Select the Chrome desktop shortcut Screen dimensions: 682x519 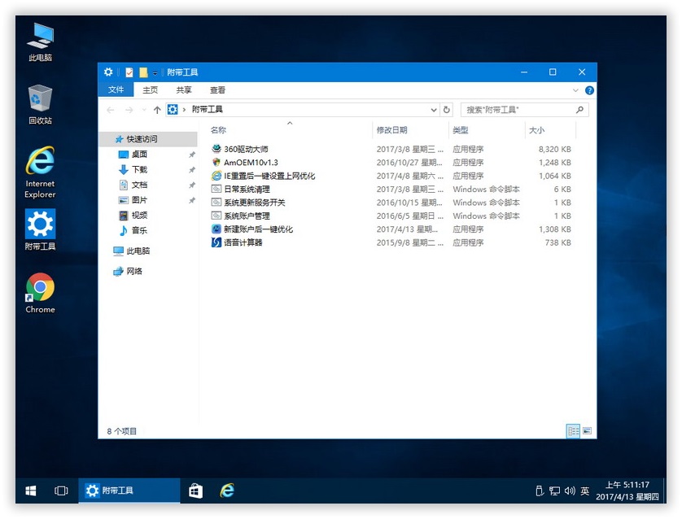pos(40,293)
